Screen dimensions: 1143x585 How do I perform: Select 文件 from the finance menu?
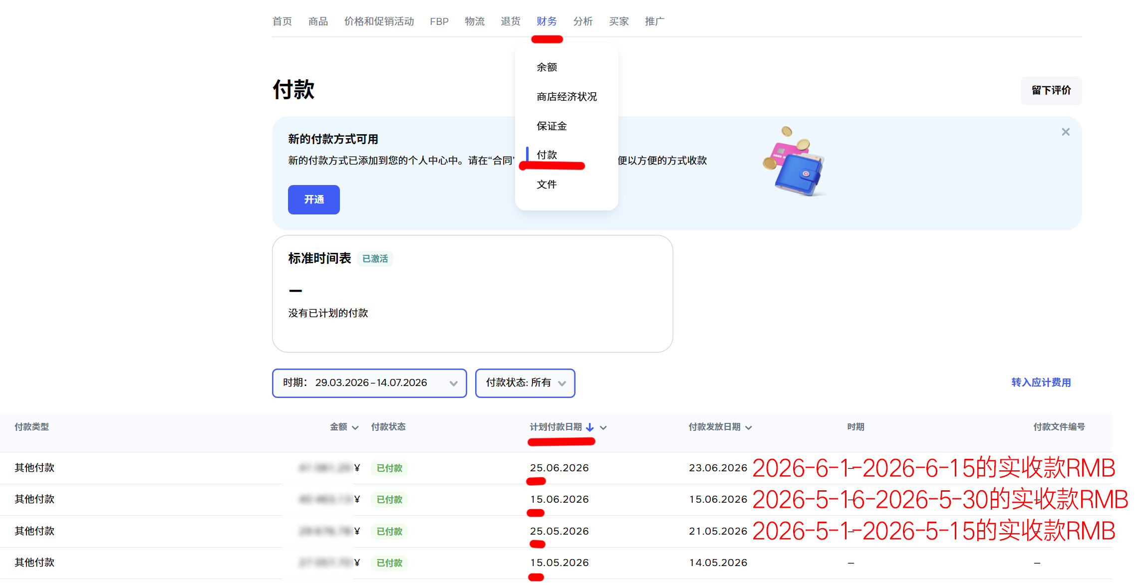tap(547, 184)
